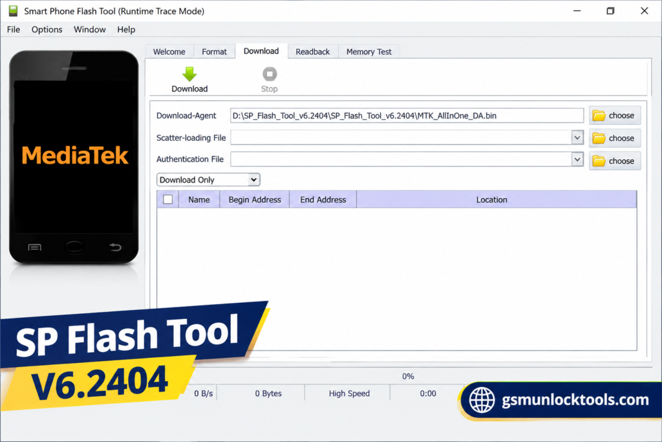Click the End Address column header
Image resolution: width=662 pixels, height=442 pixels.
coord(323,199)
